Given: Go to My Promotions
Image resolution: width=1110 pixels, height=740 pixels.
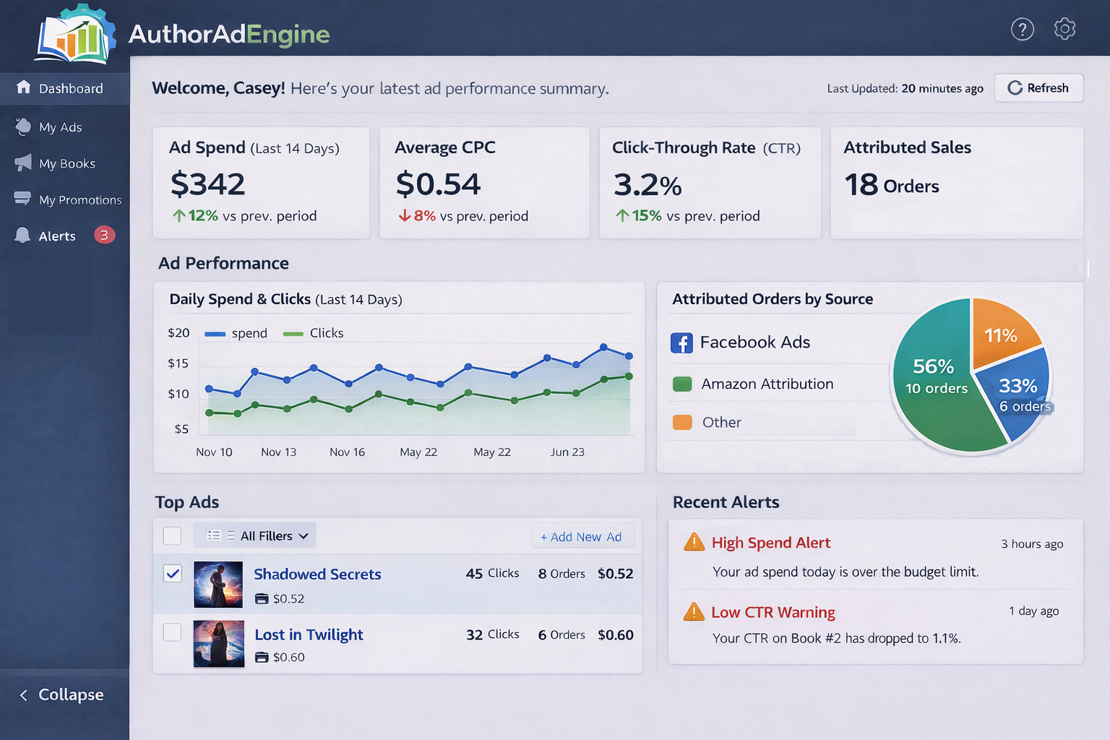Looking at the screenshot, I should pos(79,199).
